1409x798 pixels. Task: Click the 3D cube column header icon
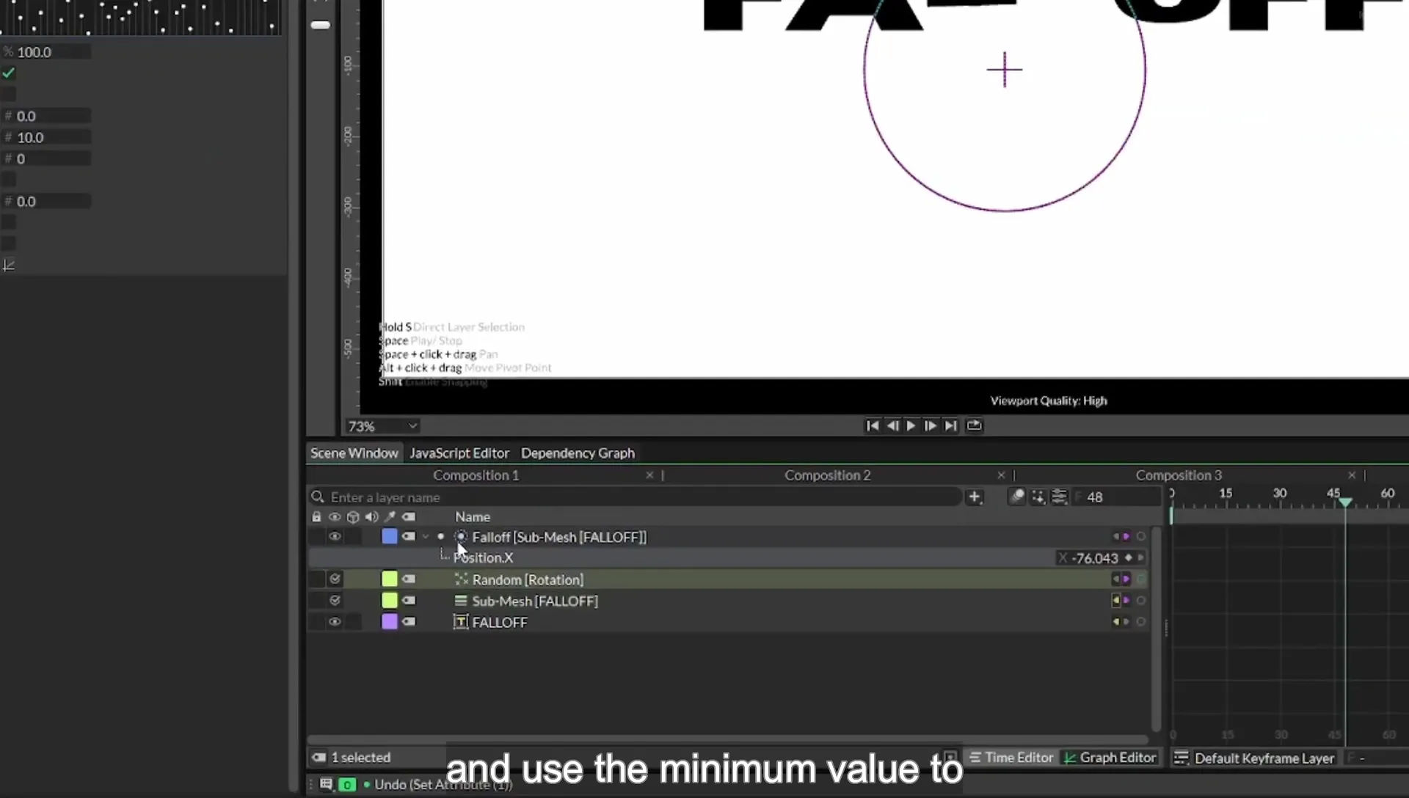coord(353,517)
